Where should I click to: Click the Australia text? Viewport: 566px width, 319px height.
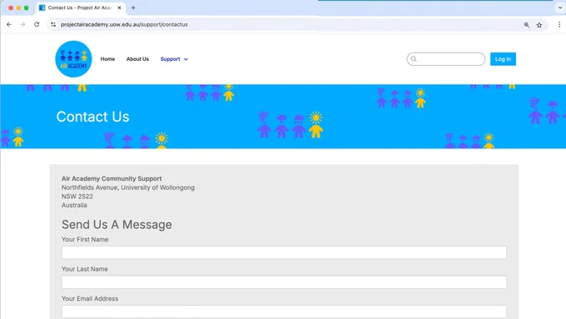74,205
